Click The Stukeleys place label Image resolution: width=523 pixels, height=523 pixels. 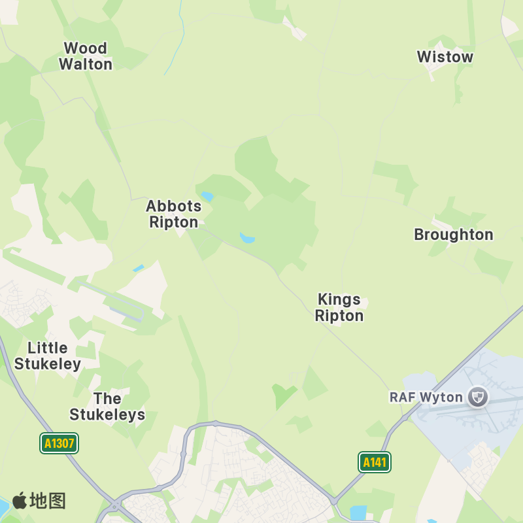[107, 407]
